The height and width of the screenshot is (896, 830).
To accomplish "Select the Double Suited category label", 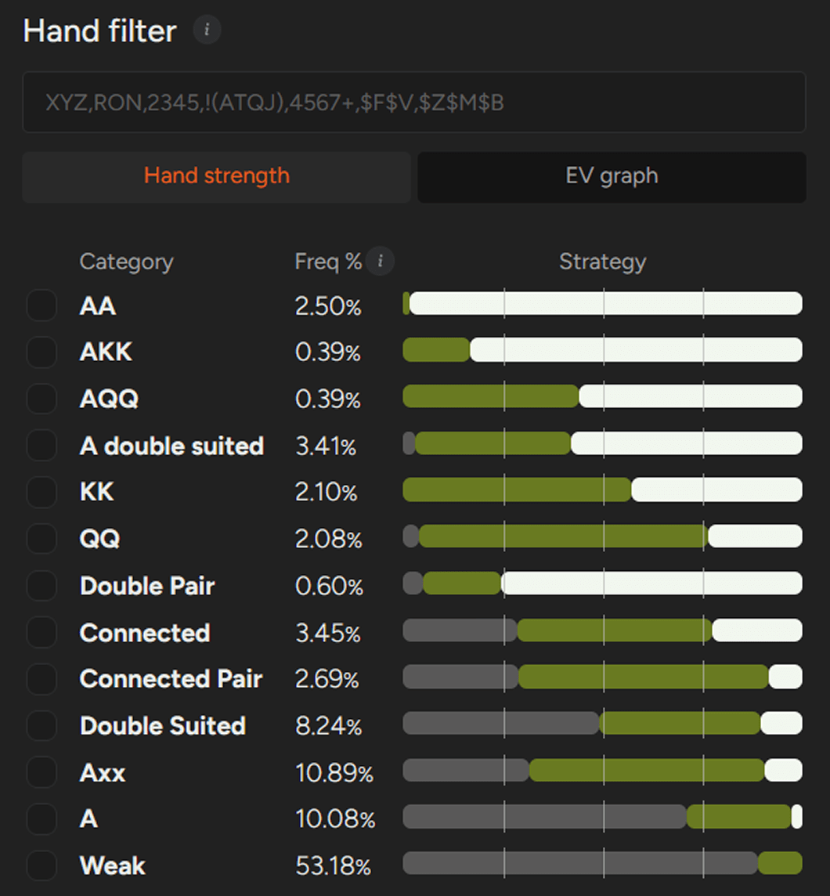I will [163, 725].
